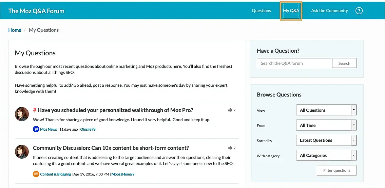Open Ask the Community in navigation
The image size is (385, 188).
coord(329,11)
